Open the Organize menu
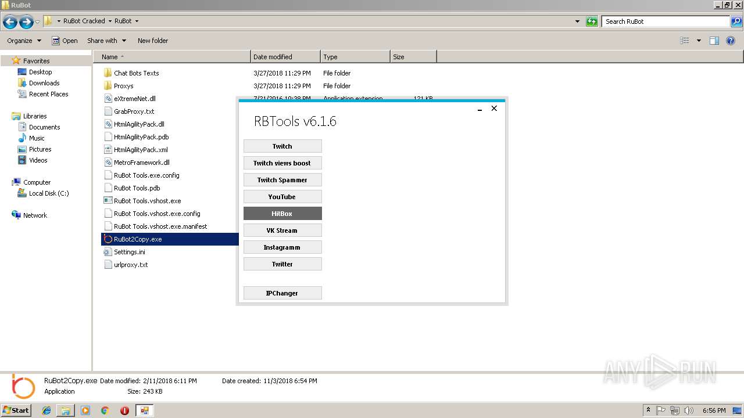This screenshot has height=418, width=744. click(x=24, y=41)
